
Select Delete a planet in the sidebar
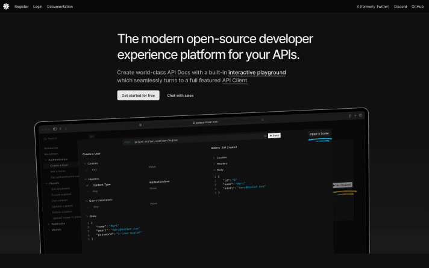[62, 212]
